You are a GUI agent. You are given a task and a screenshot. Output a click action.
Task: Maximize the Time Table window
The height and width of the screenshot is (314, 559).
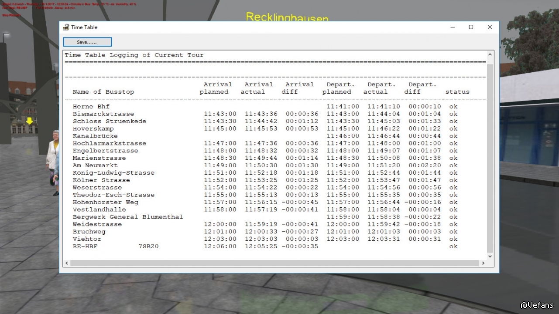click(471, 27)
